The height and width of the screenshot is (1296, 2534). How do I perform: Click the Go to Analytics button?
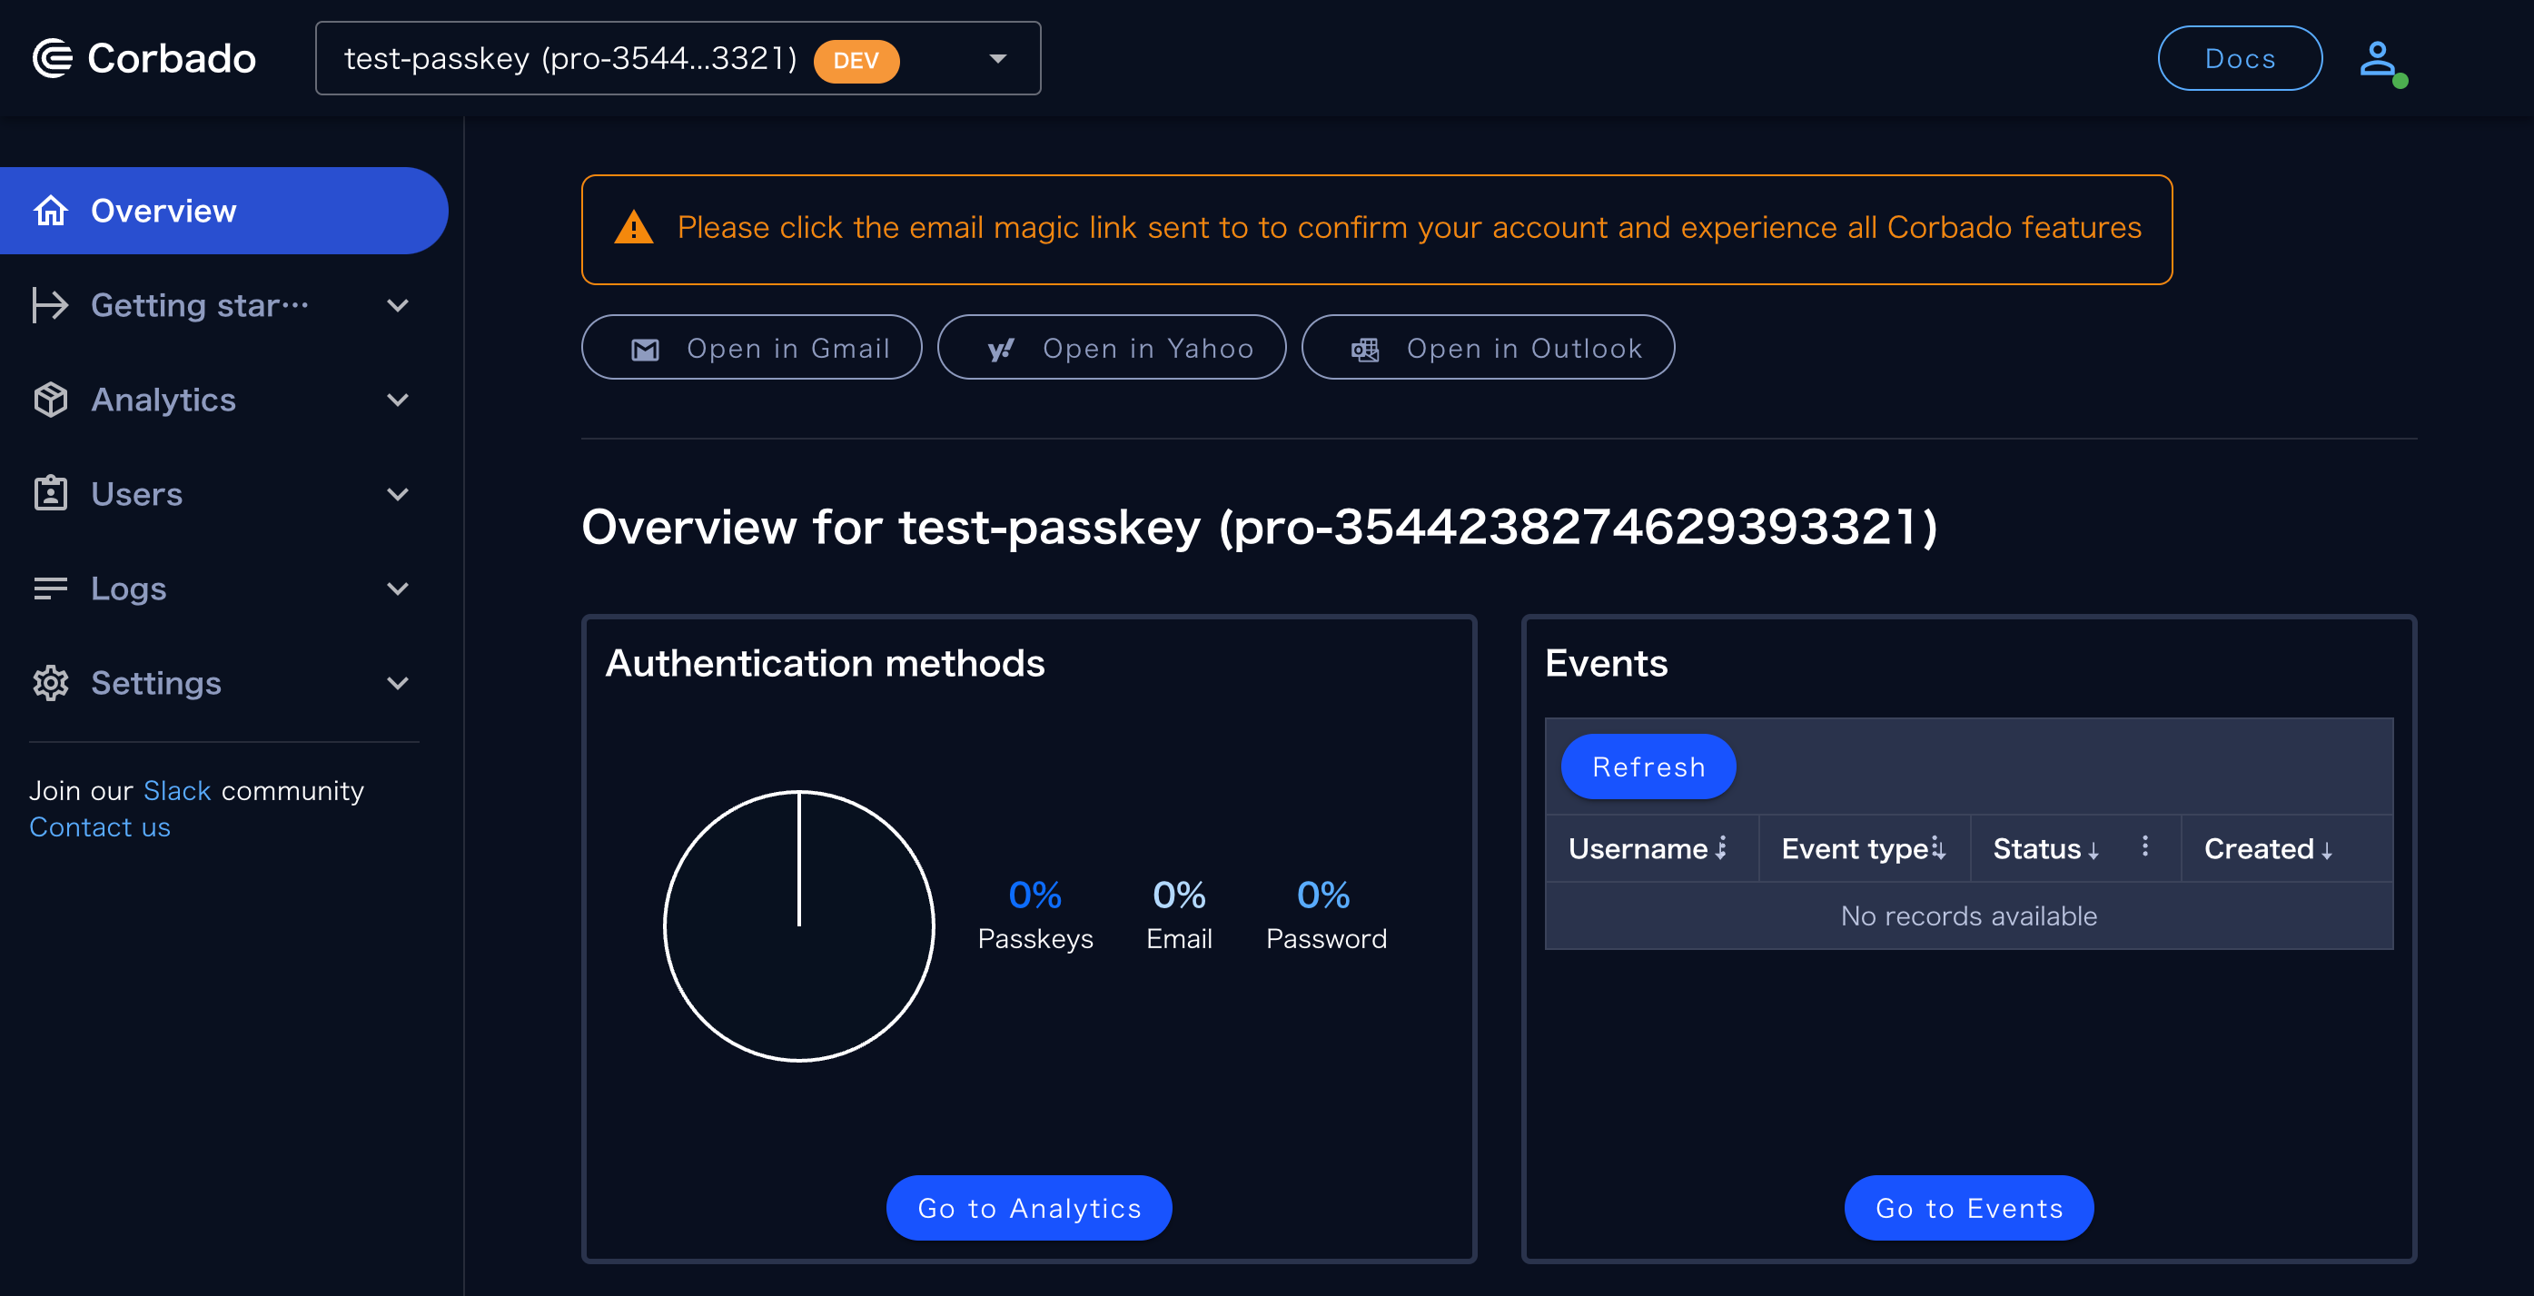click(1028, 1208)
